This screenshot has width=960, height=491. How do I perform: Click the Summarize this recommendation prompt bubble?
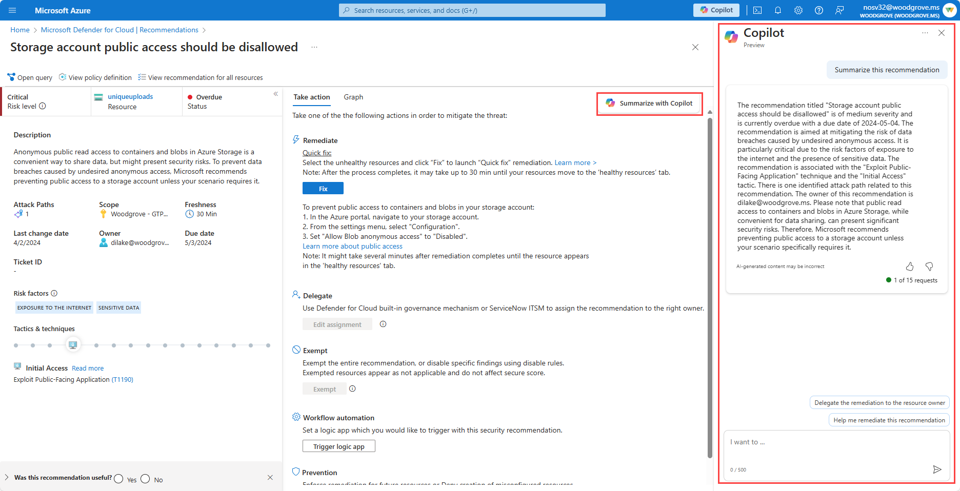887,70
